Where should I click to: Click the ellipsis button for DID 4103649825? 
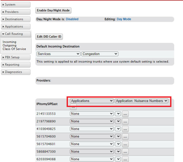[125, 129]
